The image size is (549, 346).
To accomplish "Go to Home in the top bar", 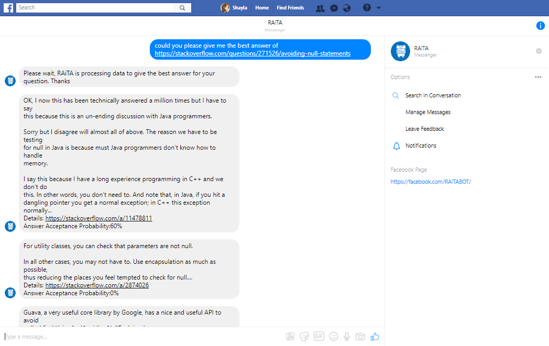I will pyautogui.click(x=262, y=8).
